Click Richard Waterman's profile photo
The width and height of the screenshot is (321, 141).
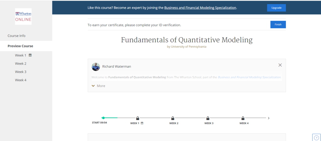coord(96,67)
